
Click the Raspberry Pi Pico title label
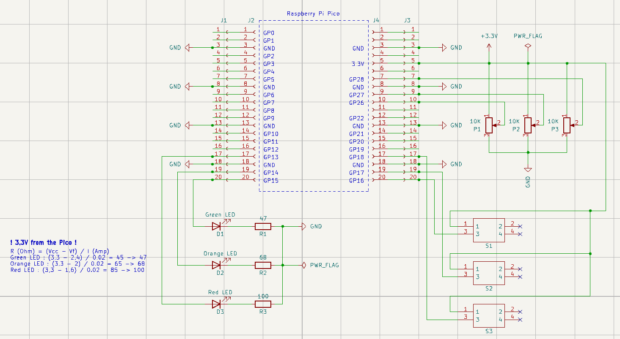click(313, 14)
